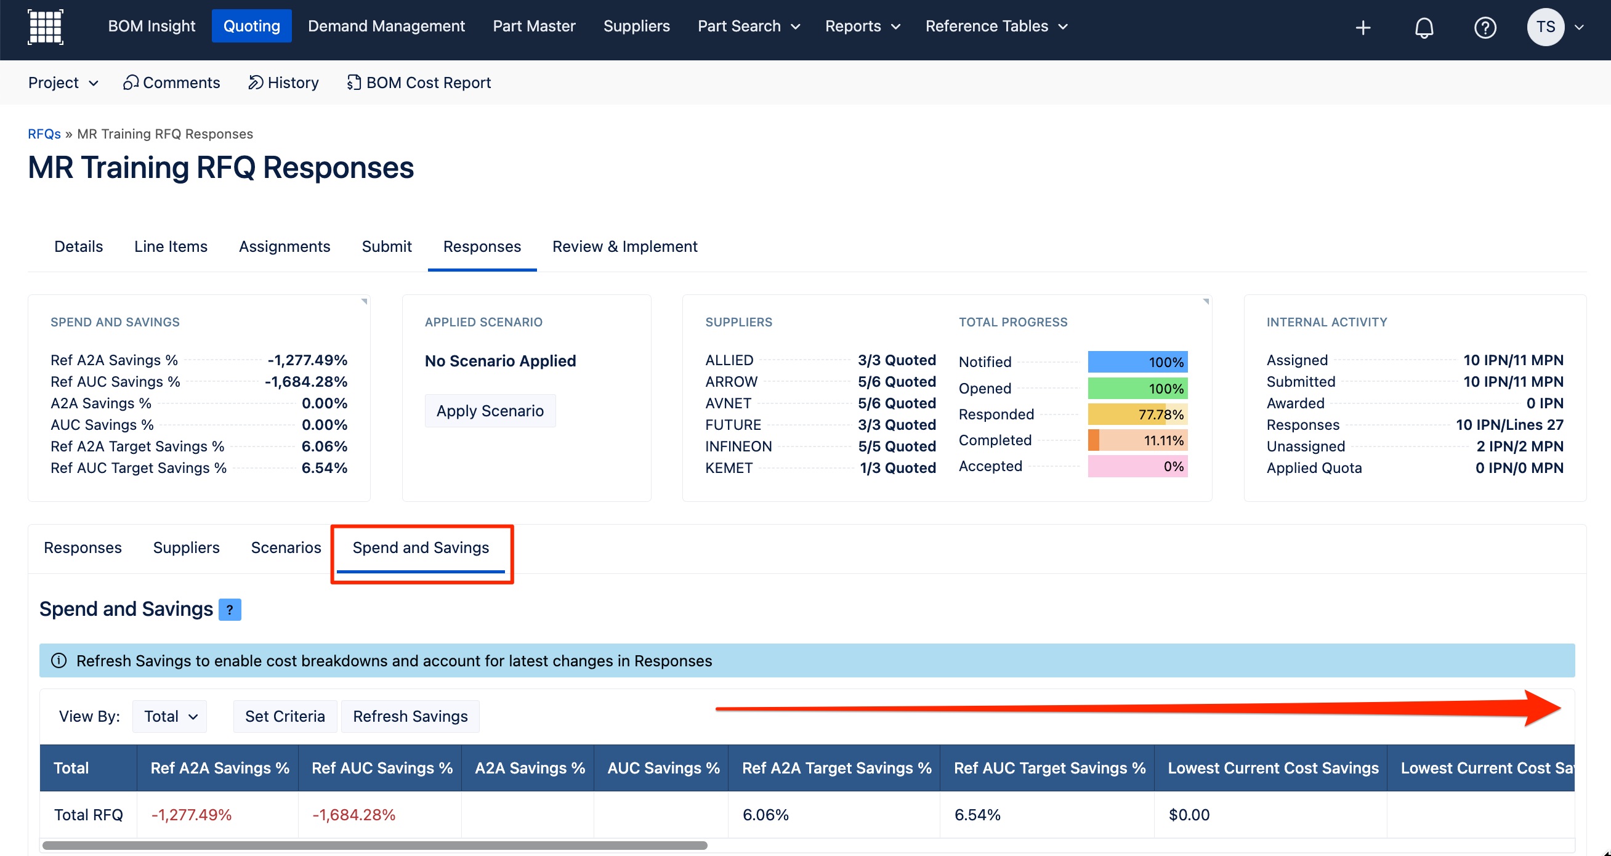The width and height of the screenshot is (1611, 856).
Task: Switch to the Line Items tab
Action: pos(171,246)
